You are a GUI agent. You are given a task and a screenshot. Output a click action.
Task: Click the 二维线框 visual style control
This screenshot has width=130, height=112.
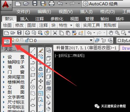pos(77,56)
